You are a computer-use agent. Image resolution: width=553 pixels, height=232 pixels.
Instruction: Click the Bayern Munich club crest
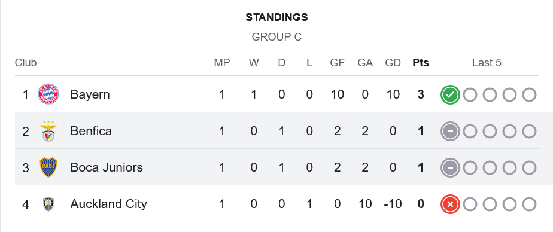(x=48, y=94)
